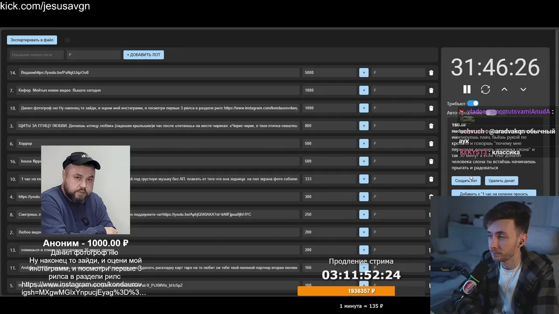The width and height of the screenshot is (559, 314).
Task: Focus the ₽ add-amount field in lot 18 row
Action: (x=398, y=108)
